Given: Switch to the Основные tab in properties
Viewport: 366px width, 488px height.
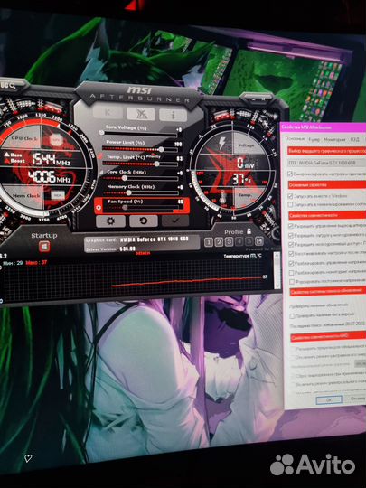Looking at the screenshot, I should (x=295, y=139).
